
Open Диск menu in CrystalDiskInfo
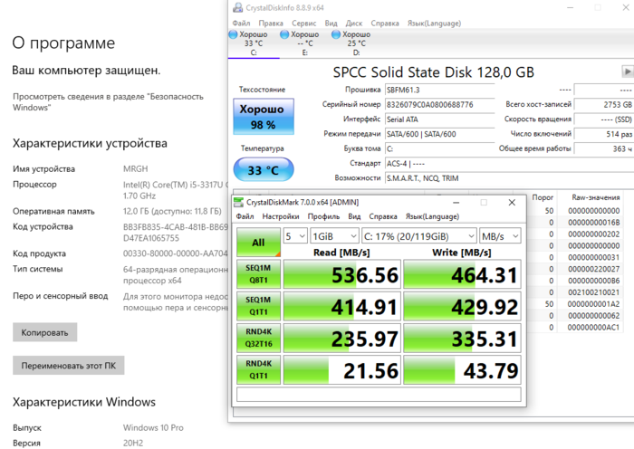(354, 23)
